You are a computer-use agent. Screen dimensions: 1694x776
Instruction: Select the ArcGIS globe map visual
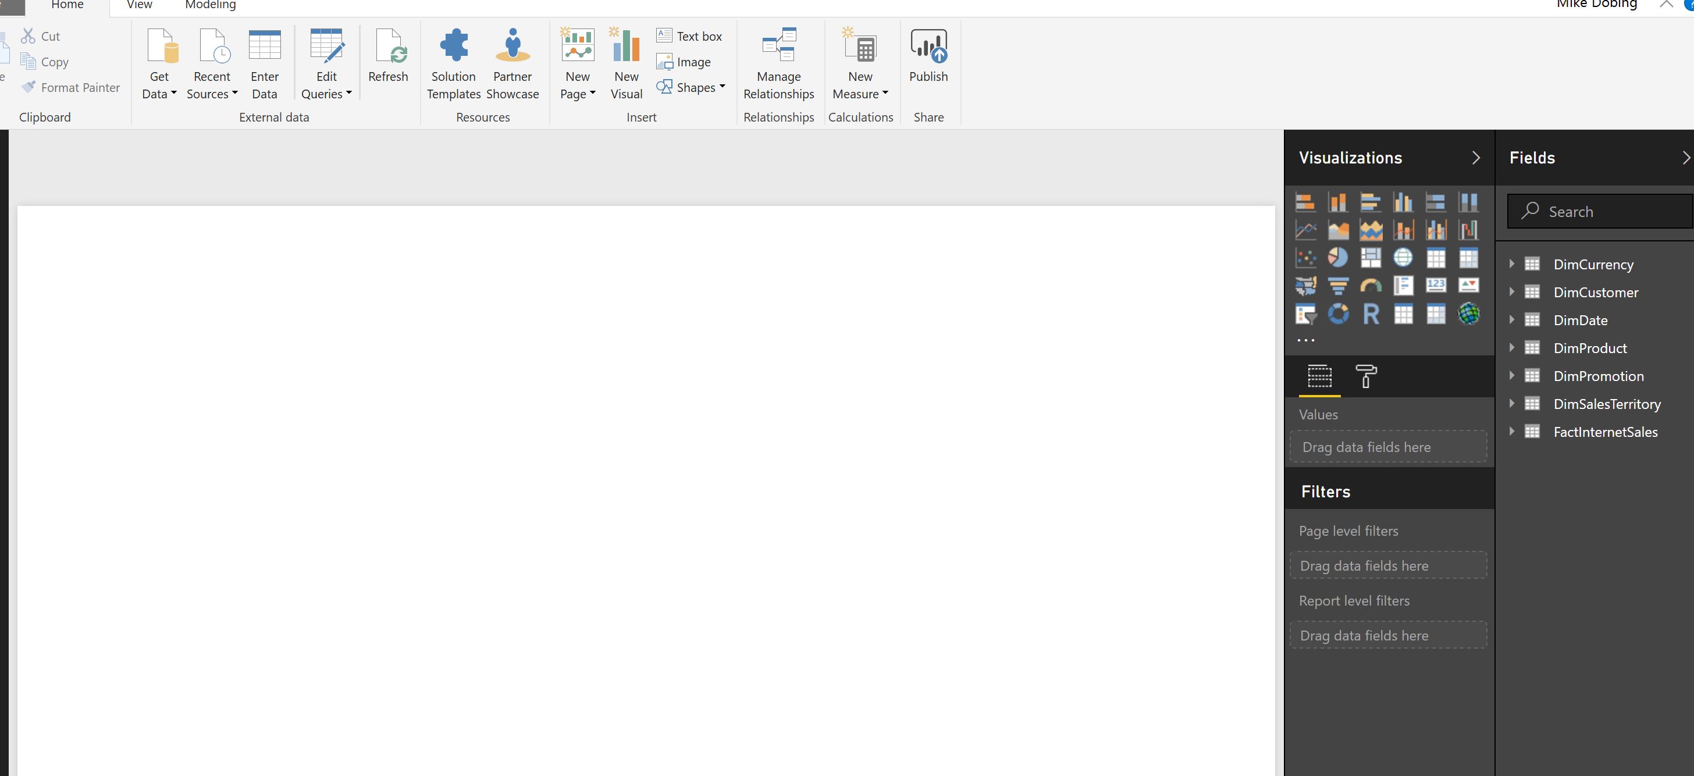tap(1468, 314)
